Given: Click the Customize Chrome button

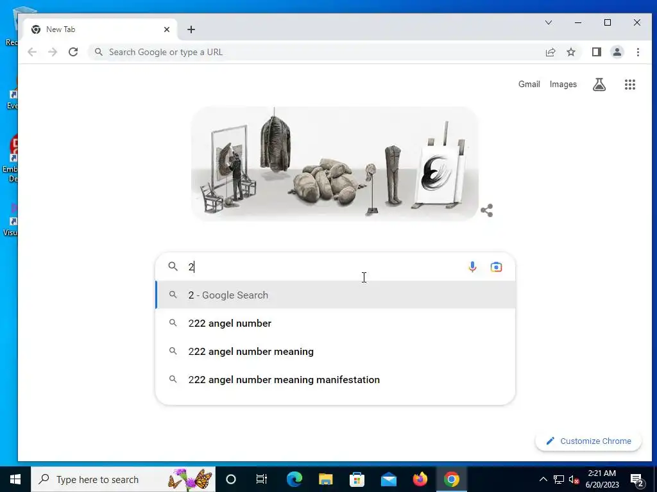Looking at the screenshot, I should 588,441.
